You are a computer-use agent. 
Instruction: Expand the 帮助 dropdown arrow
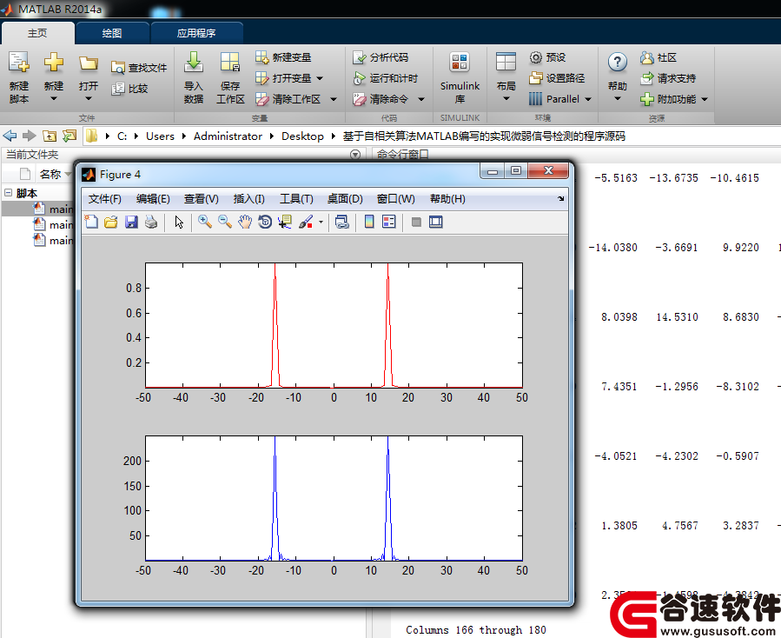(x=617, y=99)
